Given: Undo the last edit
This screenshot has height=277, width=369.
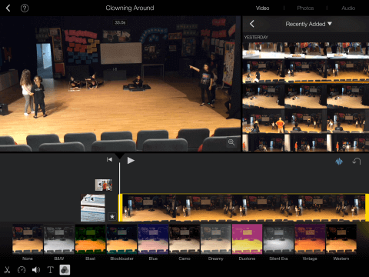Looking at the screenshot, I should tap(357, 162).
